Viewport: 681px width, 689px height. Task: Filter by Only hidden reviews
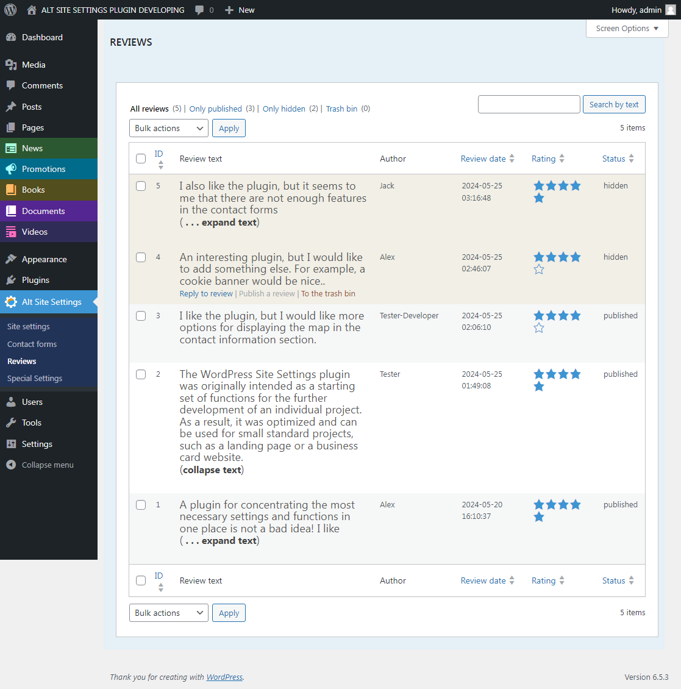(284, 109)
